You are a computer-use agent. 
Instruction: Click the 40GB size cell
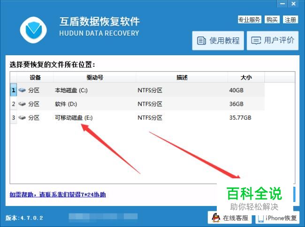pyautogui.click(x=236, y=90)
